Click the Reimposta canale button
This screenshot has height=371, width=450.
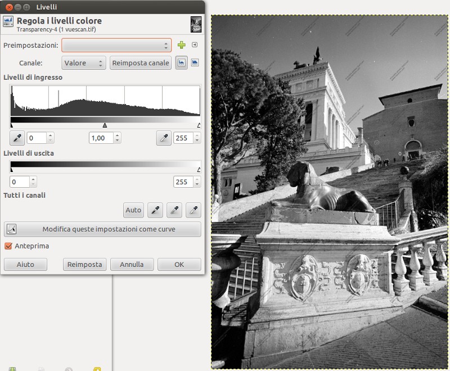(141, 63)
